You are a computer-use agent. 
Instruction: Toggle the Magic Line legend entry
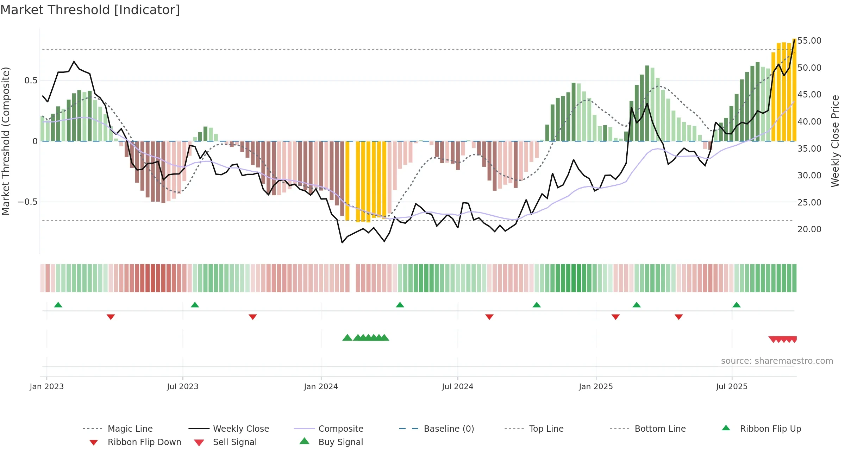point(118,429)
